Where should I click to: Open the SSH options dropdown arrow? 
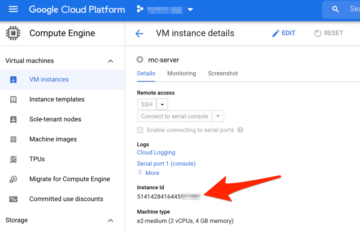point(162,105)
